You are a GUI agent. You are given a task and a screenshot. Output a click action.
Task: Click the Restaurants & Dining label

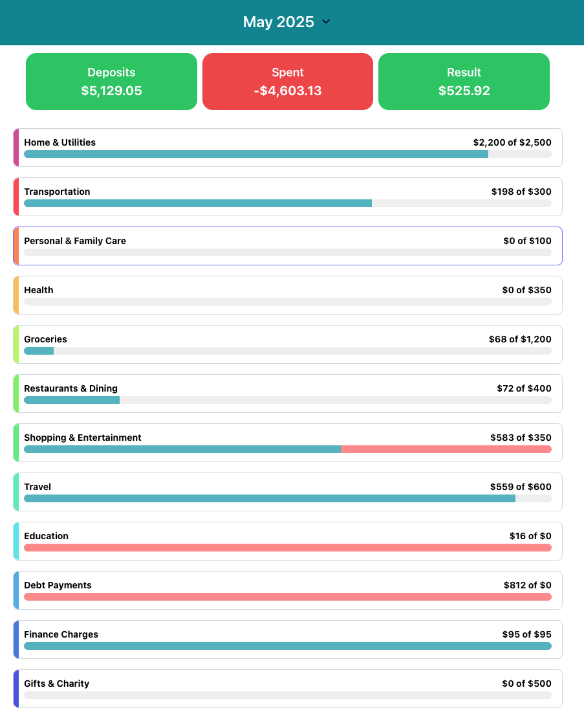click(x=70, y=388)
